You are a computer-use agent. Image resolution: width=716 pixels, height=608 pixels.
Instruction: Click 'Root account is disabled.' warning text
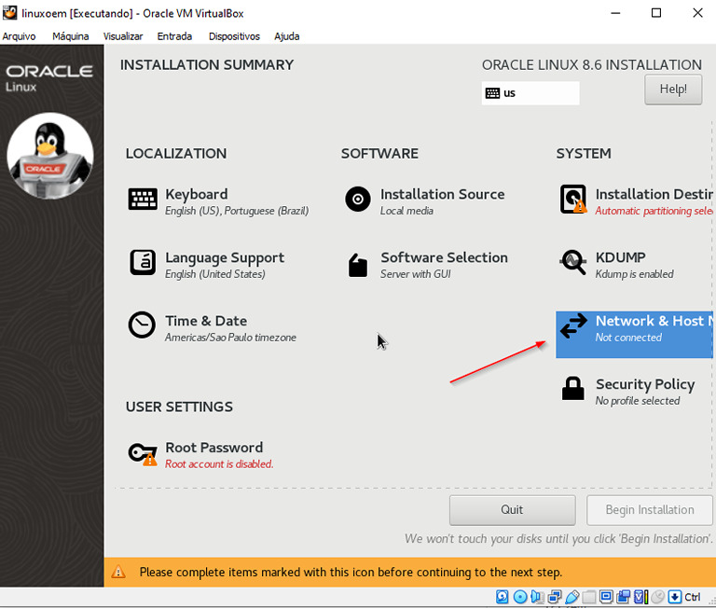click(x=219, y=464)
